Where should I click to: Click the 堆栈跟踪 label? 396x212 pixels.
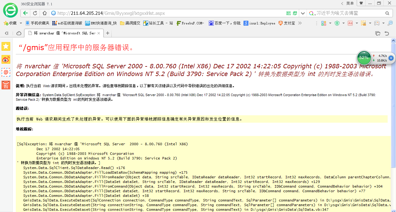tap(24, 129)
